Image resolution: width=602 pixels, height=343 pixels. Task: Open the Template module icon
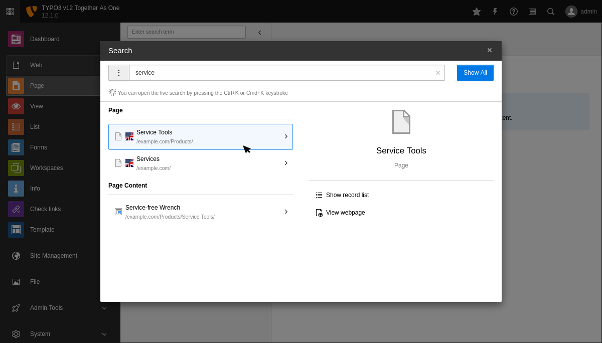(16, 229)
